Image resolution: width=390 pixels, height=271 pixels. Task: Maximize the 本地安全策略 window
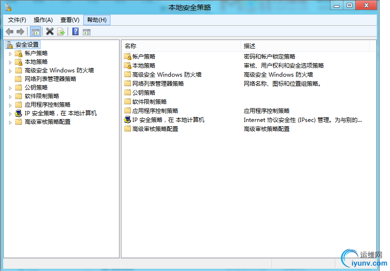(x=350, y=5)
